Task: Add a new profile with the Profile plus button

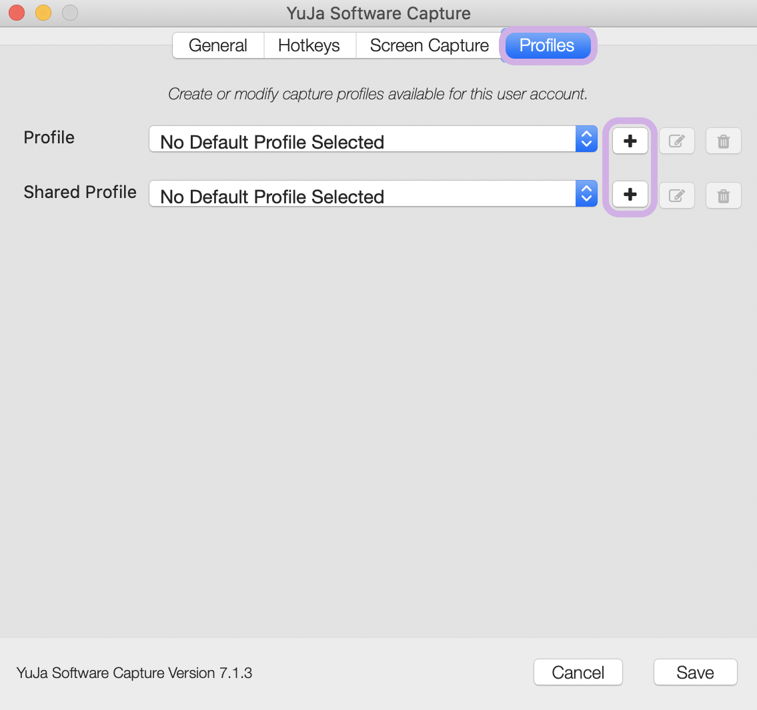Action: click(630, 141)
